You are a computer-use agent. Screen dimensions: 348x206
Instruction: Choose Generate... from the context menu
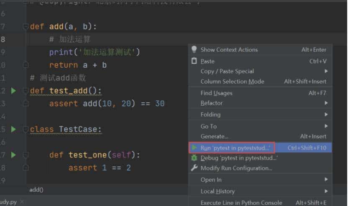(260, 136)
